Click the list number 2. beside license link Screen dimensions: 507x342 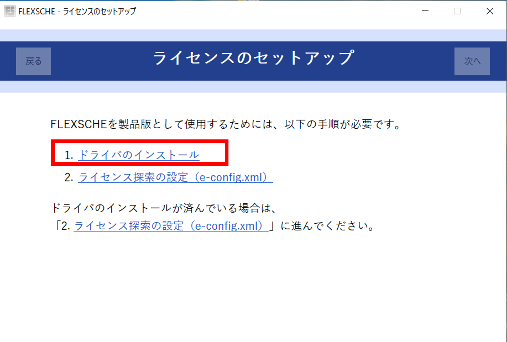coord(69,178)
